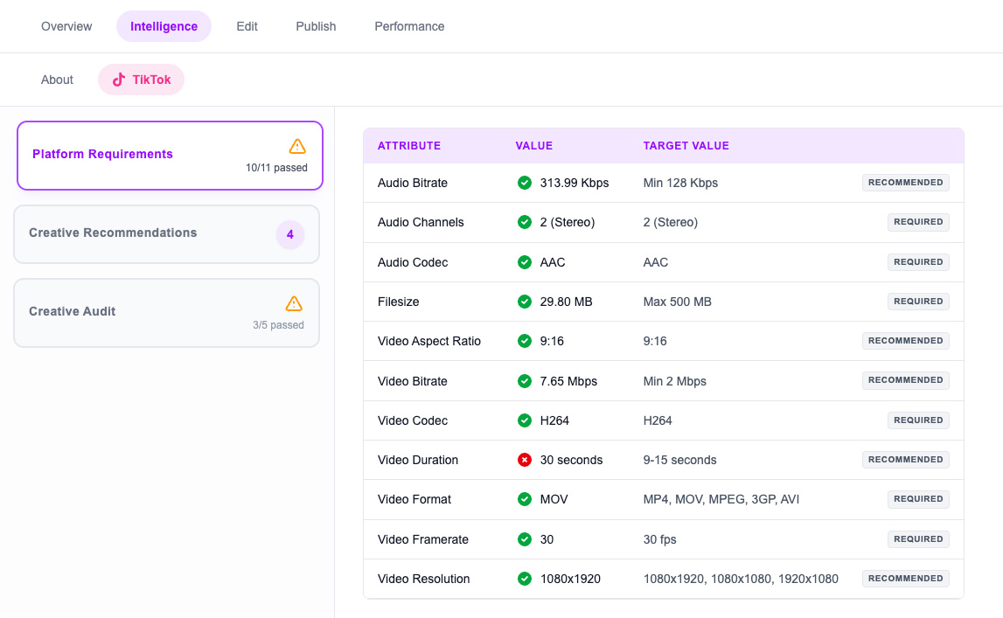
Task: Click the green check icon for Video Resolution
Action: 525,579
